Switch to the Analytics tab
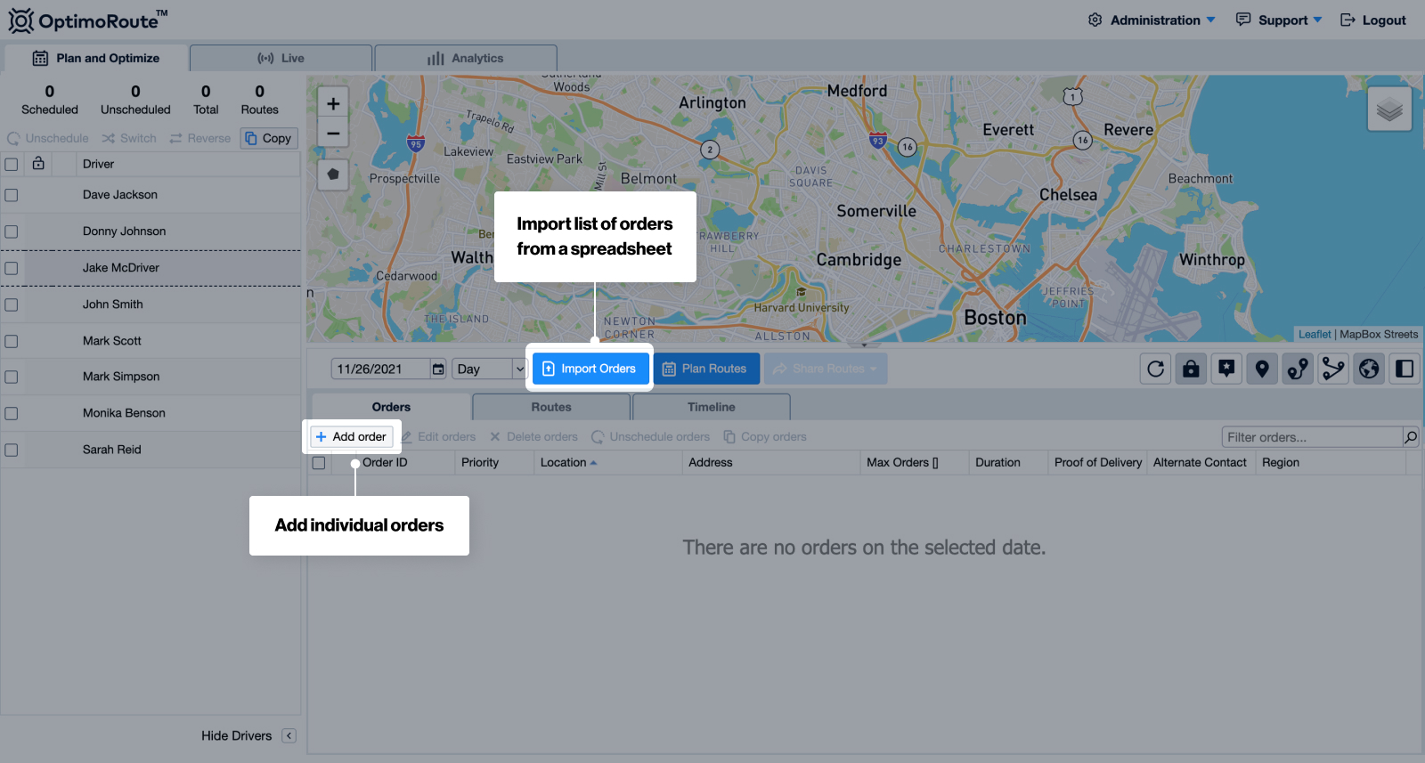The height and width of the screenshot is (763, 1425). pyautogui.click(x=466, y=58)
